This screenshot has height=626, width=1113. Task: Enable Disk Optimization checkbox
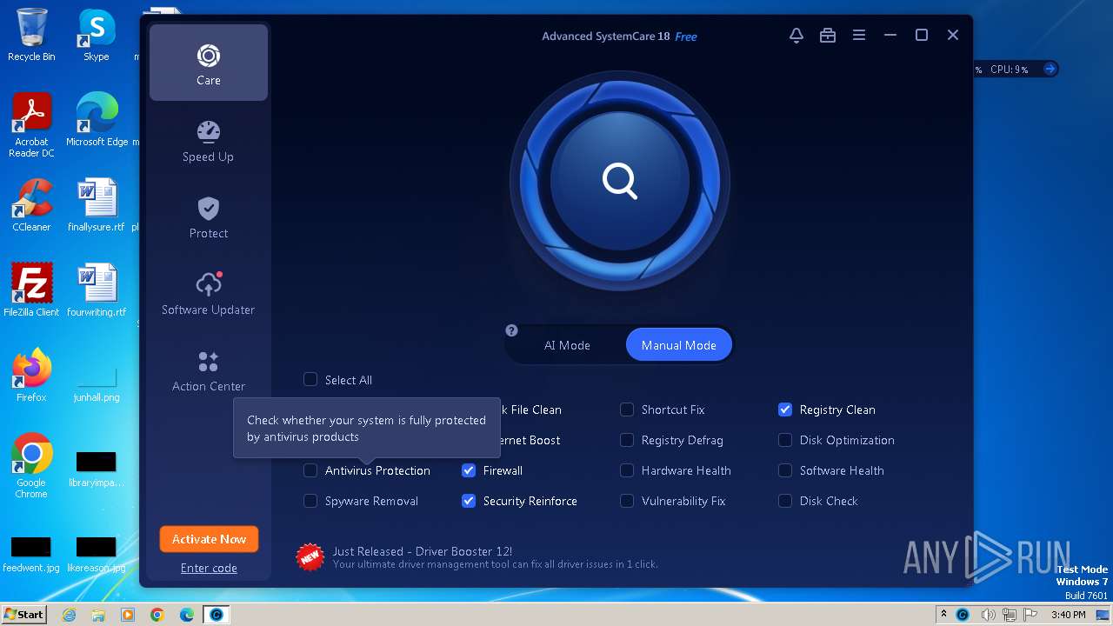pyautogui.click(x=785, y=440)
